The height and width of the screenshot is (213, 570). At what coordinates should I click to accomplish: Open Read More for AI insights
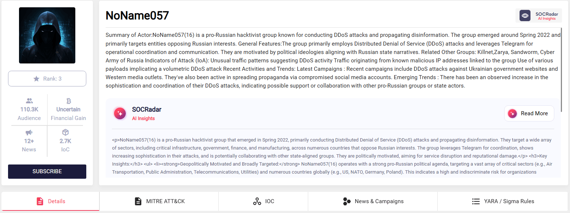click(529, 113)
